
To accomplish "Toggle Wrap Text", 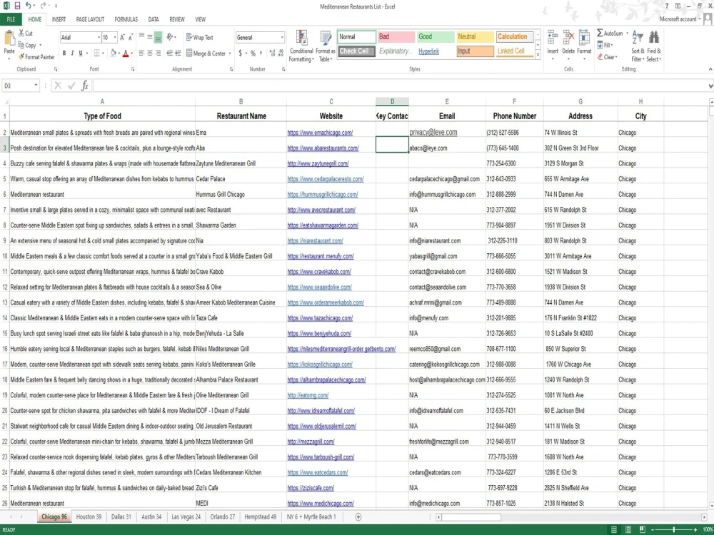I will (199, 37).
